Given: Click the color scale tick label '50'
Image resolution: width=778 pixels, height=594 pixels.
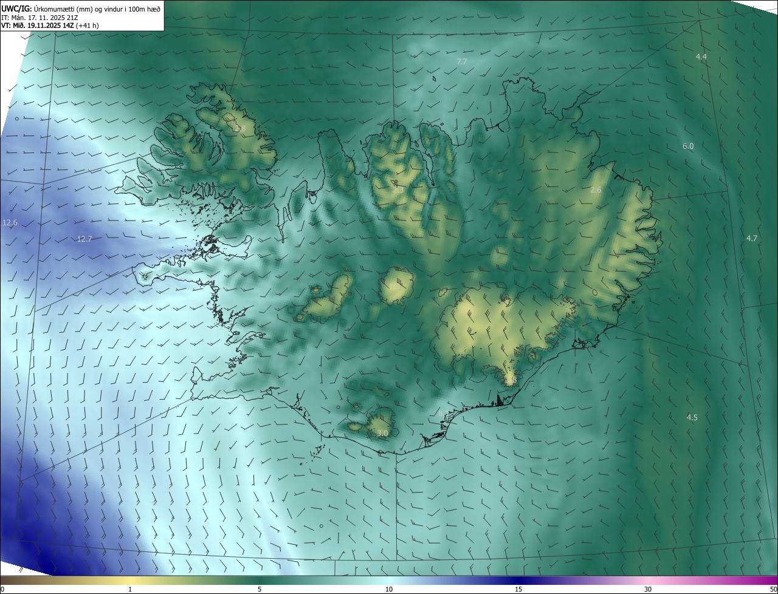Looking at the screenshot, I should [773, 589].
